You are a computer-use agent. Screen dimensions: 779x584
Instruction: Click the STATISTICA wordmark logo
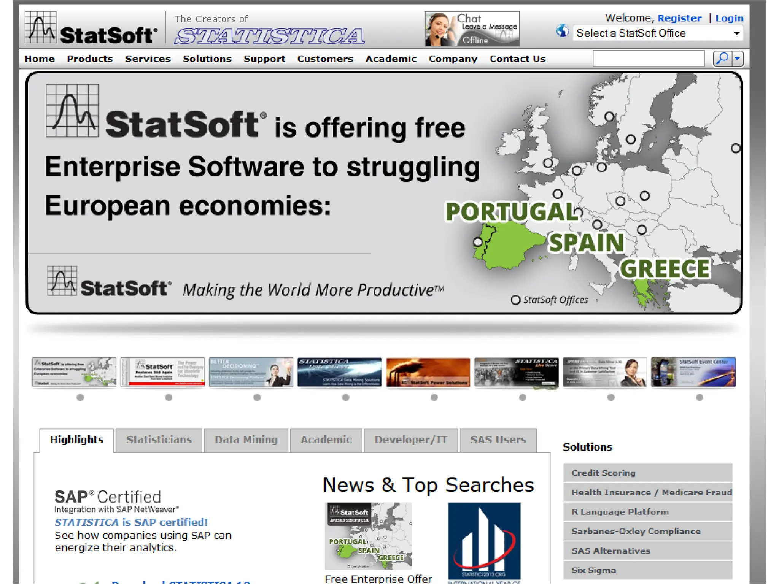269,36
